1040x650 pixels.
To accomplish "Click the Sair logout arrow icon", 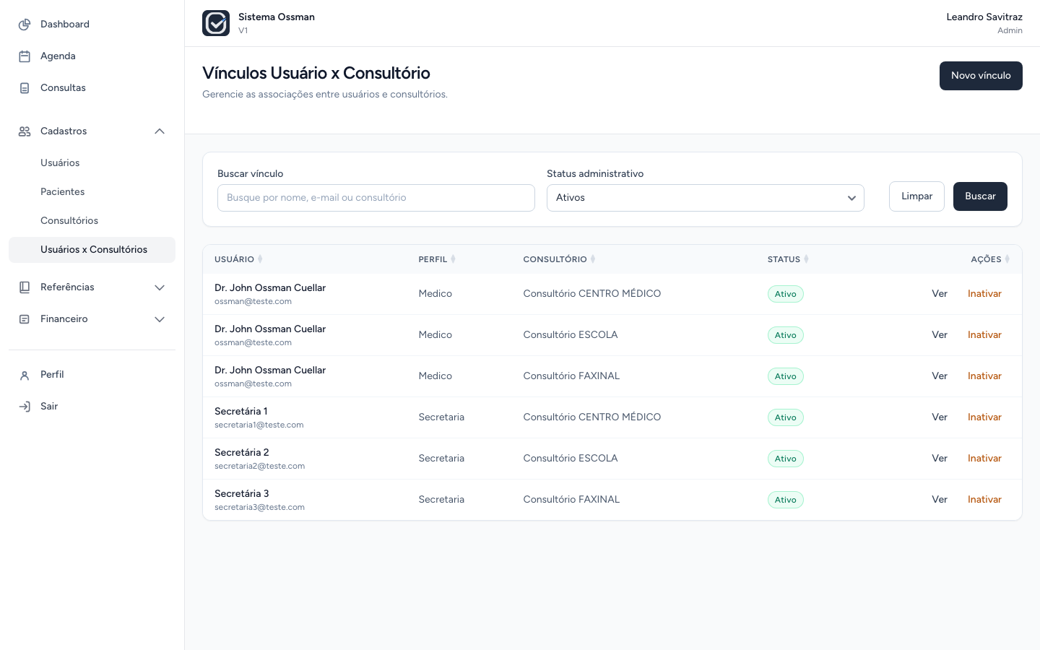I will coord(25,407).
